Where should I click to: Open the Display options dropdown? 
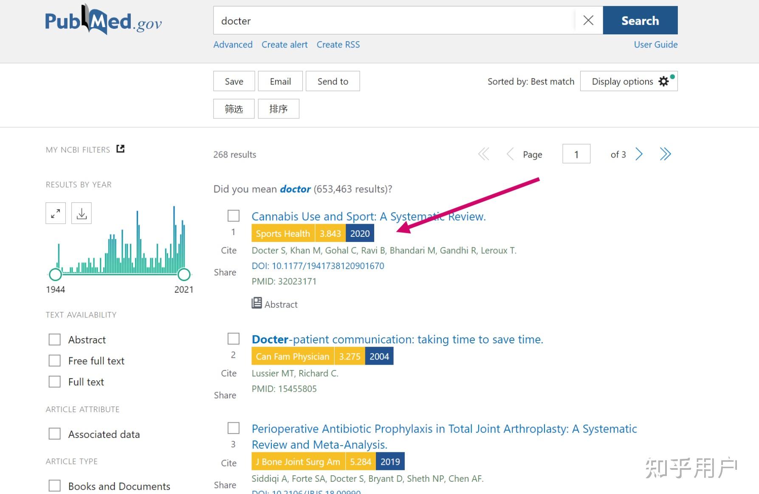(629, 81)
